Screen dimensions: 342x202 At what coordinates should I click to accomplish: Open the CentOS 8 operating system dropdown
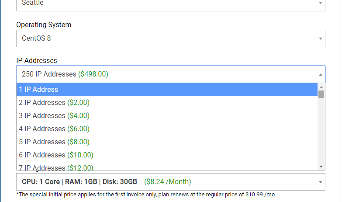click(170, 38)
